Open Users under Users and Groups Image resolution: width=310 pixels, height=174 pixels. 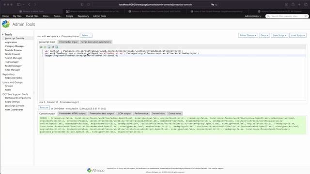click(8, 90)
